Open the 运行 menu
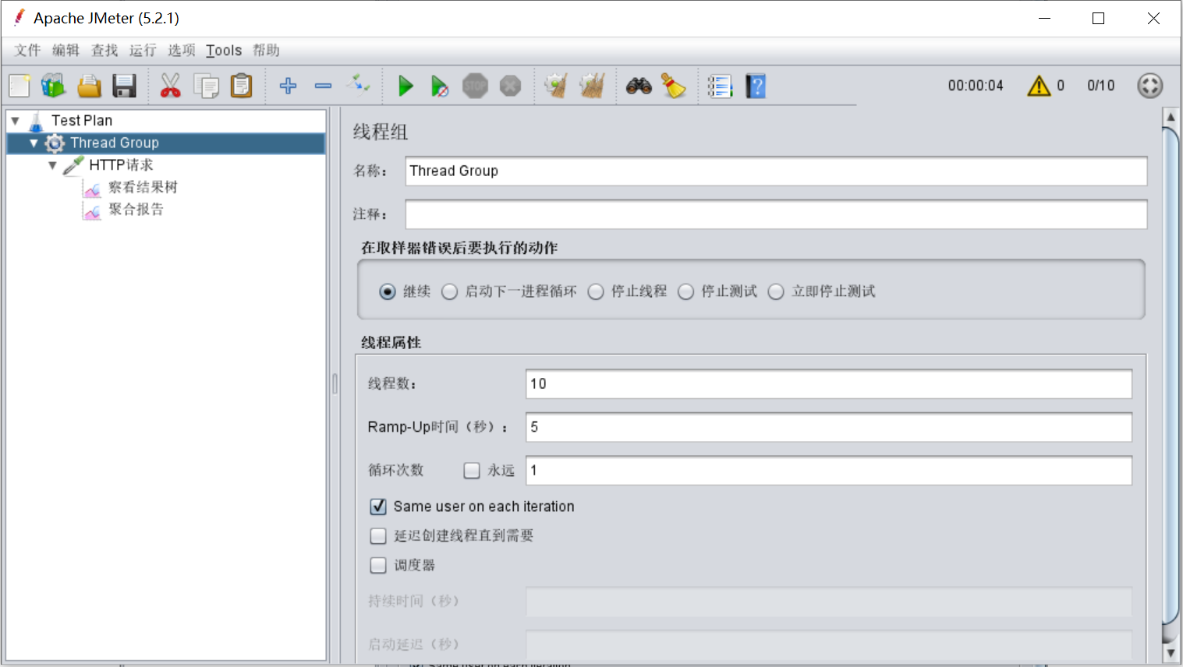Image resolution: width=1183 pixels, height=667 pixels. click(143, 51)
